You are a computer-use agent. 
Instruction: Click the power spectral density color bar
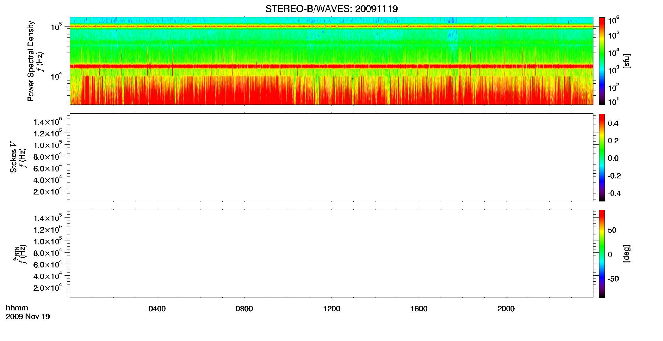pos(602,61)
